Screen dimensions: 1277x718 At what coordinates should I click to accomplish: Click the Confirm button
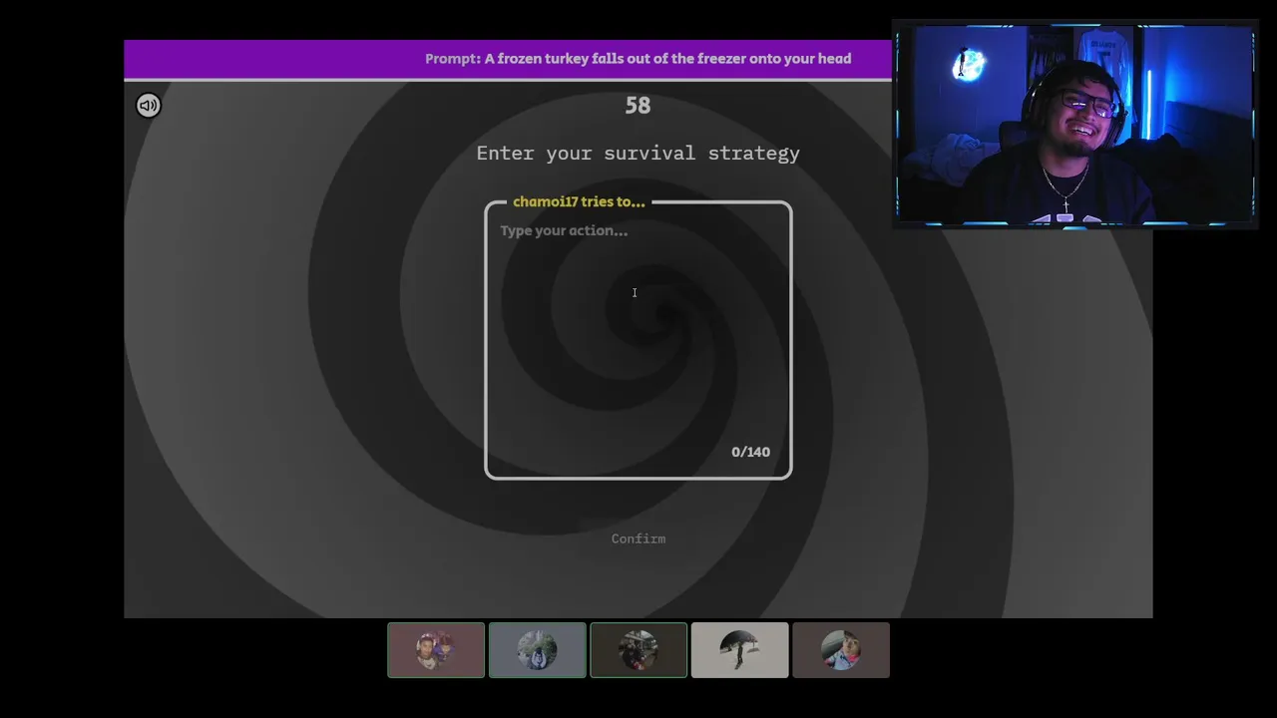pos(638,538)
